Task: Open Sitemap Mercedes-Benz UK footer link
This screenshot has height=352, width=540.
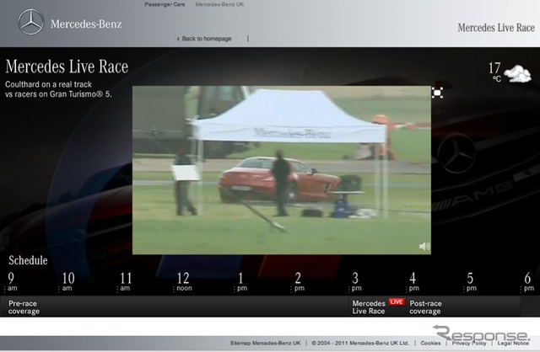Action: click(x=265, y=343)
